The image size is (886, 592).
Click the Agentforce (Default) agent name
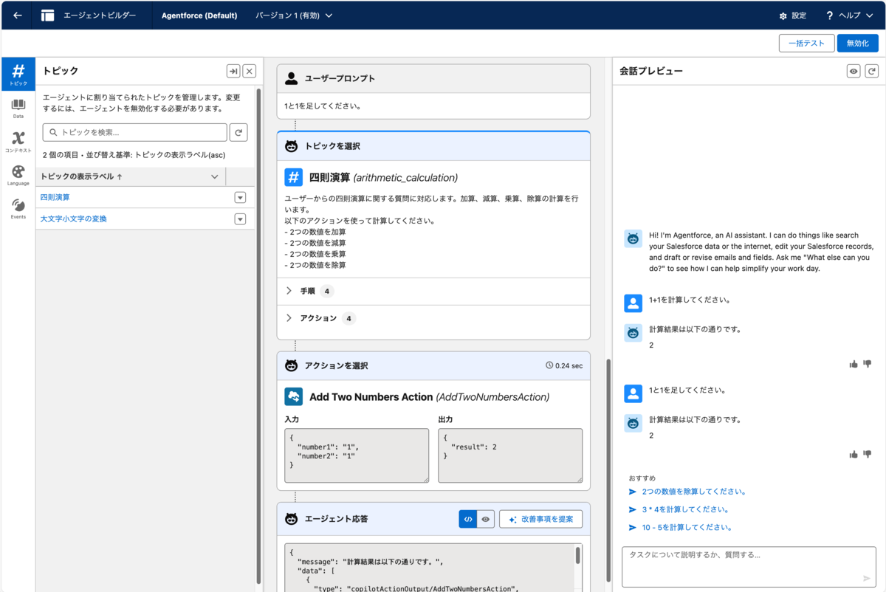click(x=198, y=16)
